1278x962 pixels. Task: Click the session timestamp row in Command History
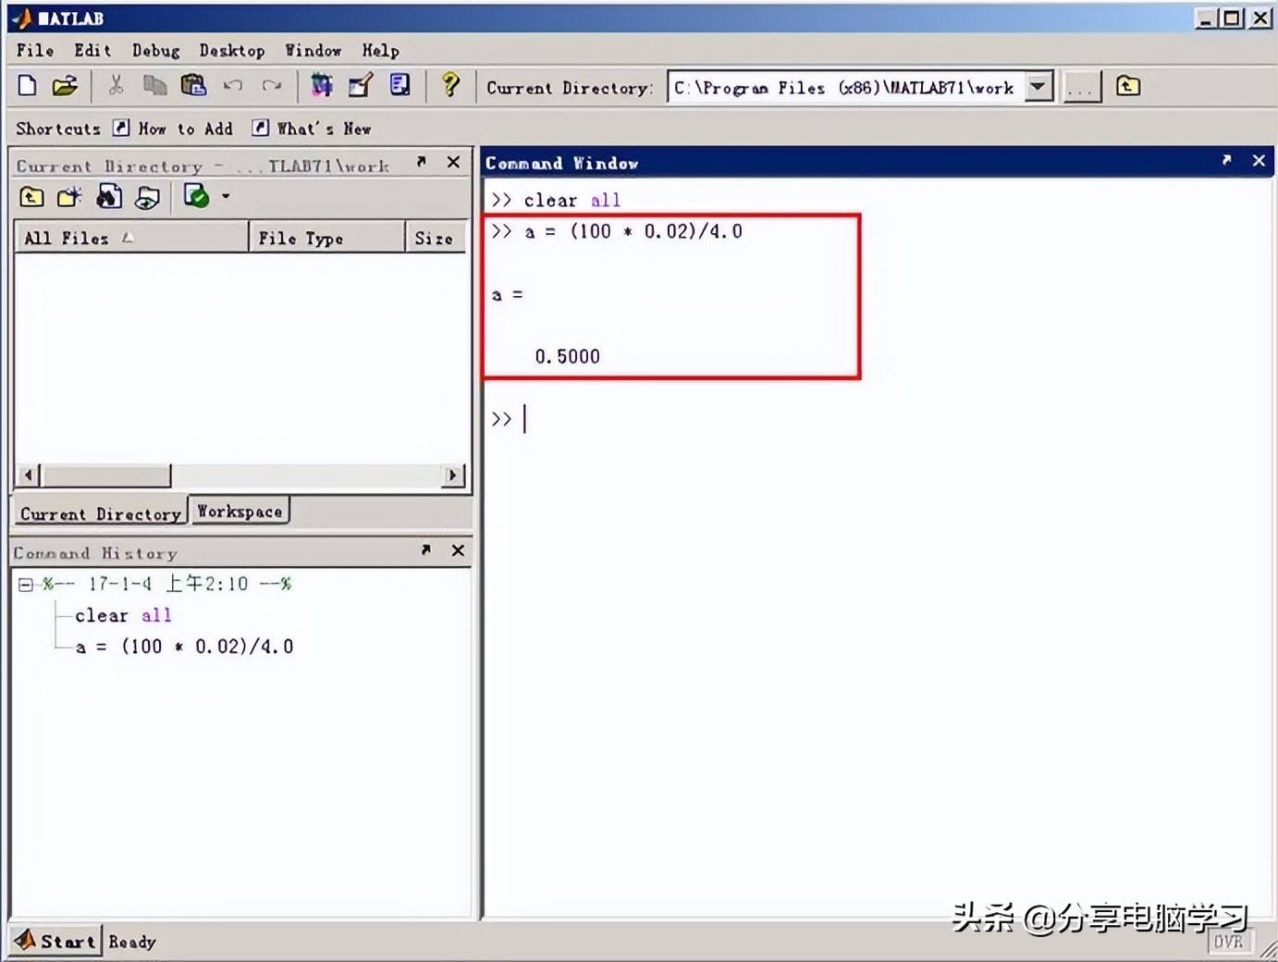coord(166,584)
